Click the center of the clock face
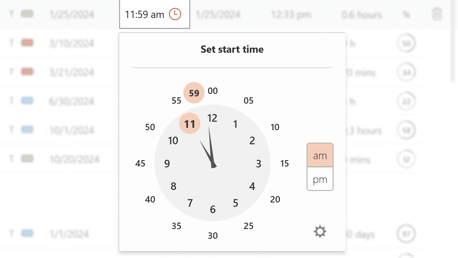The image size is (458, 258). point(213,164)
